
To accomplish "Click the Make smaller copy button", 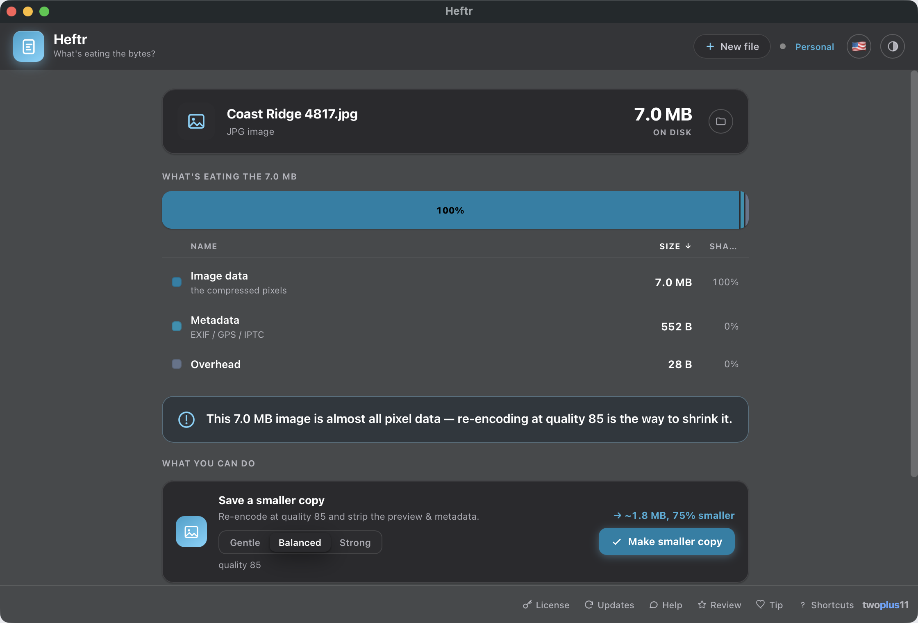I will point(667,541).
